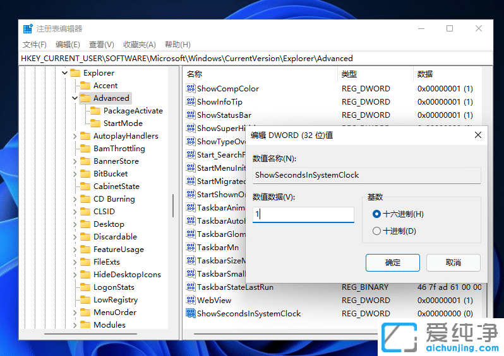The image size is (504, 356).
Task: Expand the CLSID tree node
Action: [x=75, y=212]
